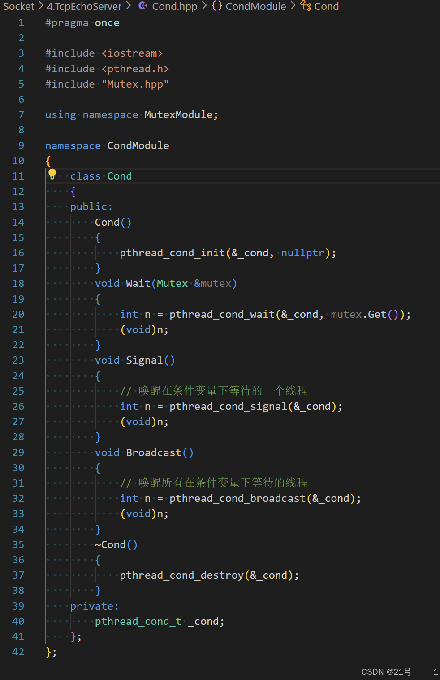The width and height of the screenshot is (440, 680).
Task: Click the 'class Cond' declaration name
Action: (x=120, y=176)
